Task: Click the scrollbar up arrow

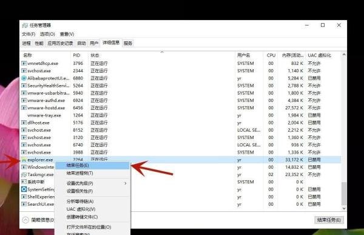Action: (x=344, y=55)
